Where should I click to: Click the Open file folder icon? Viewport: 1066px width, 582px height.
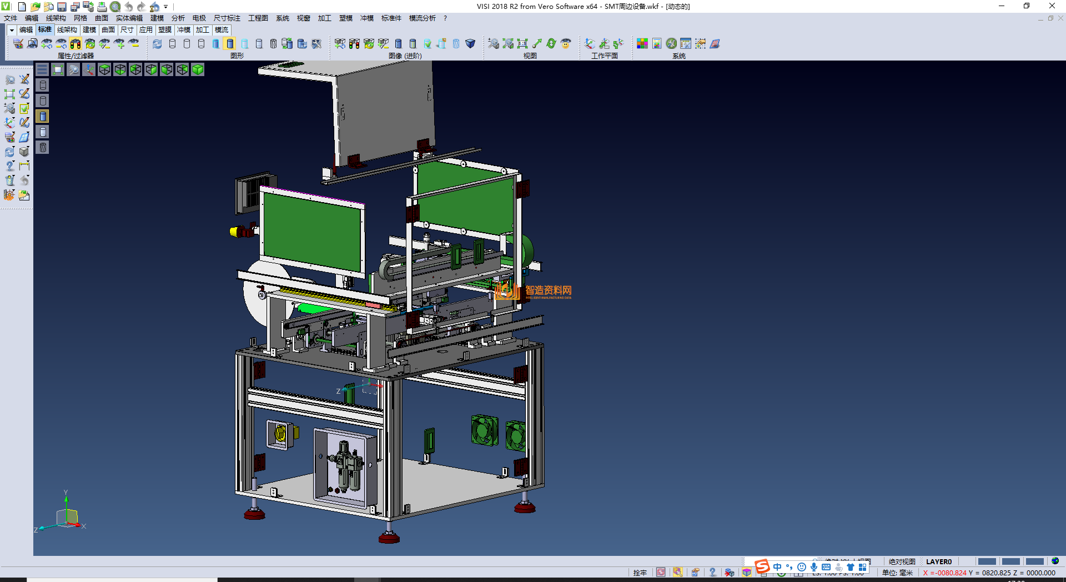(x=35, y=7)
